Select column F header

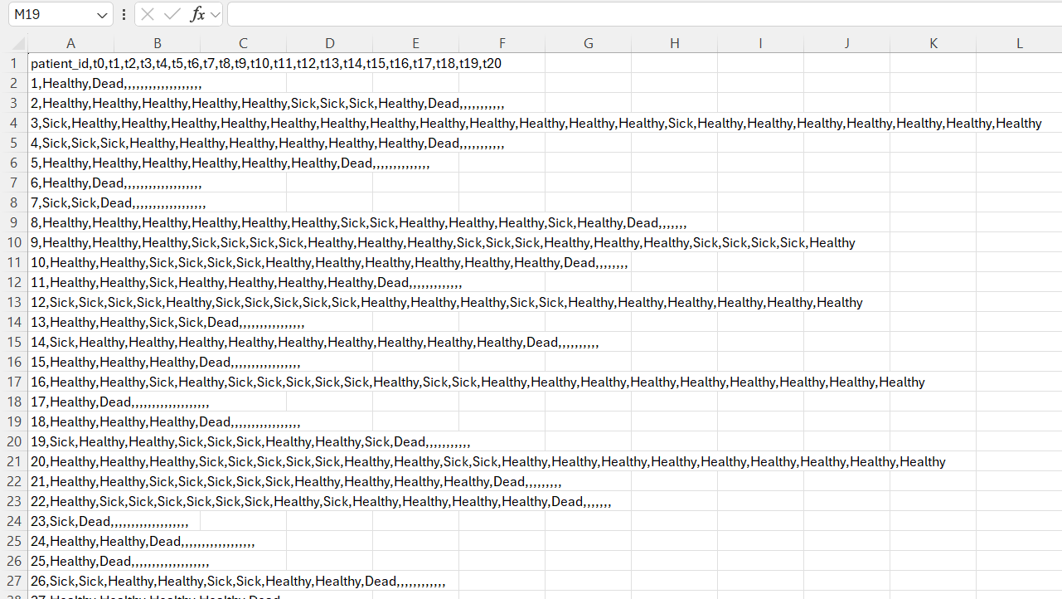502,44
